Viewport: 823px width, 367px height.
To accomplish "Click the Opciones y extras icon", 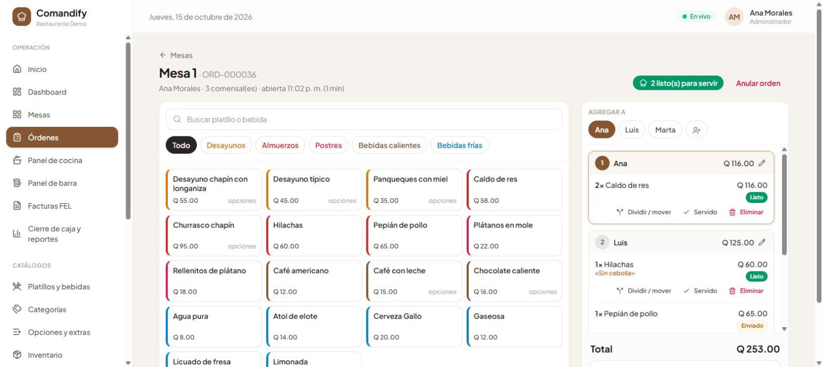I will pyautogui.click(x=17, y=332).
